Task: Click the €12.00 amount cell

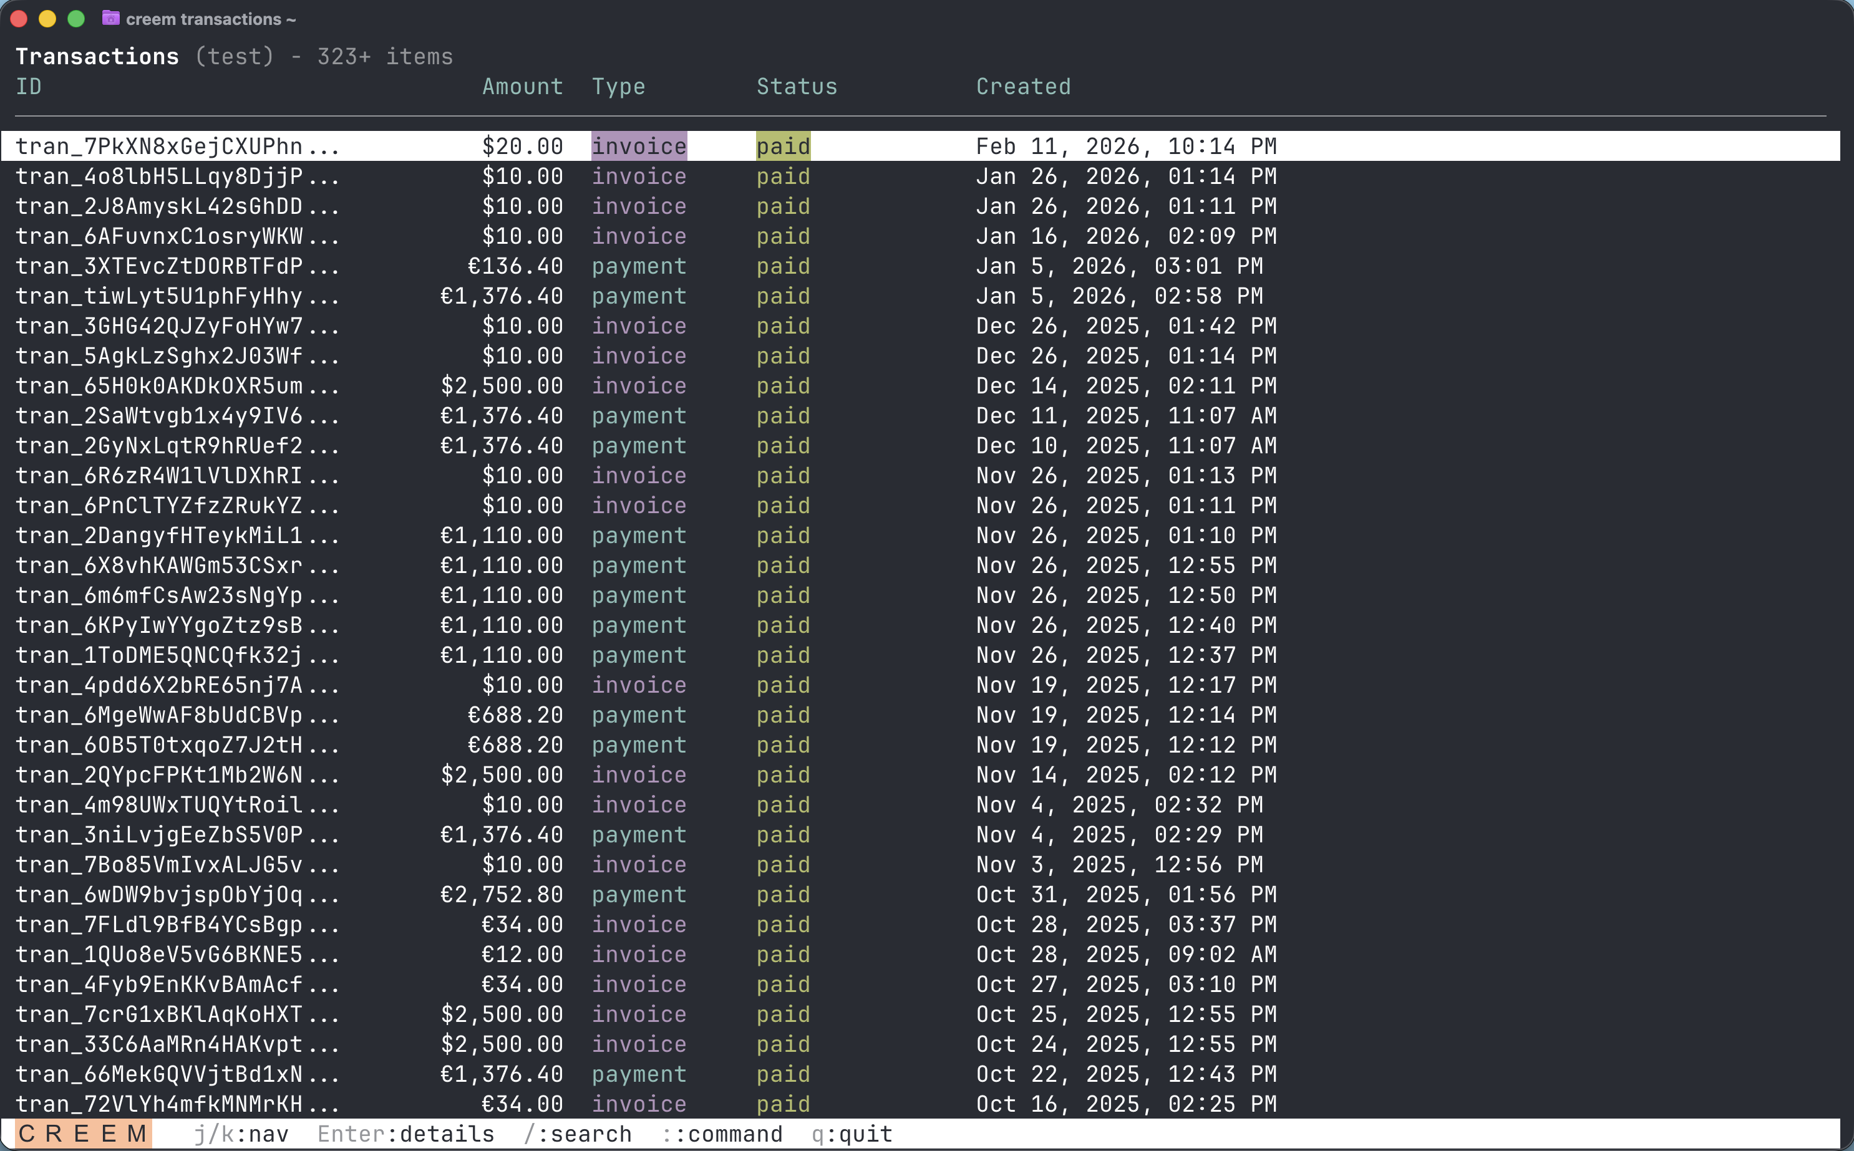Action: (x=523, y=955)
